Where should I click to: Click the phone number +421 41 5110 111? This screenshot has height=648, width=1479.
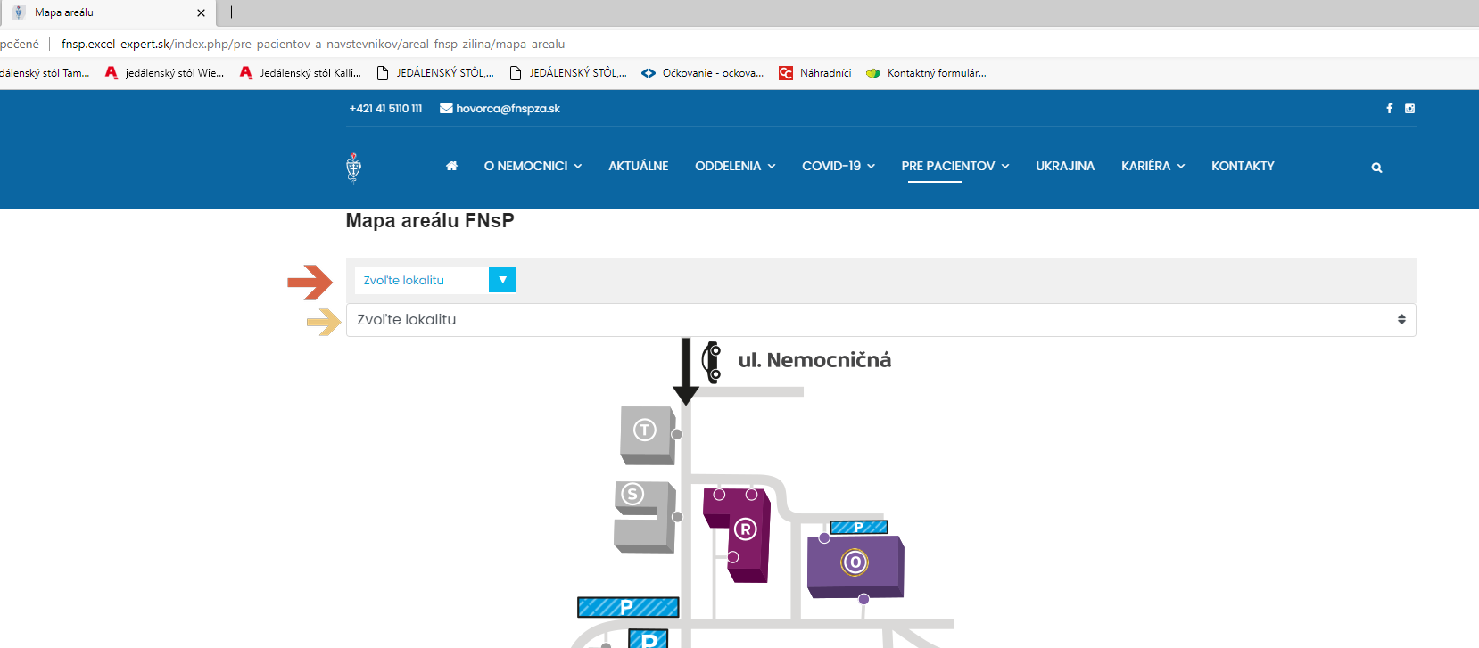385,109
